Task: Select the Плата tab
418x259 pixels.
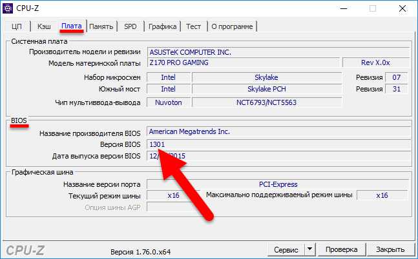Action: tap(72, 26)
